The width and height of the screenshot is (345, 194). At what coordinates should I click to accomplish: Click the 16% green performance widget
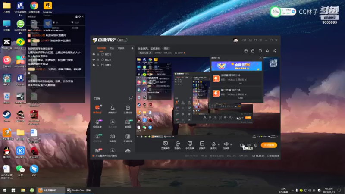[x=275, y=12]
